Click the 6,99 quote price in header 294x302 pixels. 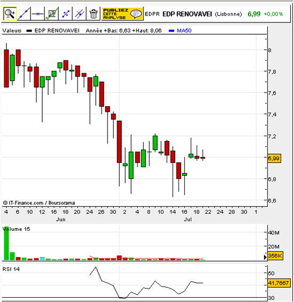click(254, 14)
